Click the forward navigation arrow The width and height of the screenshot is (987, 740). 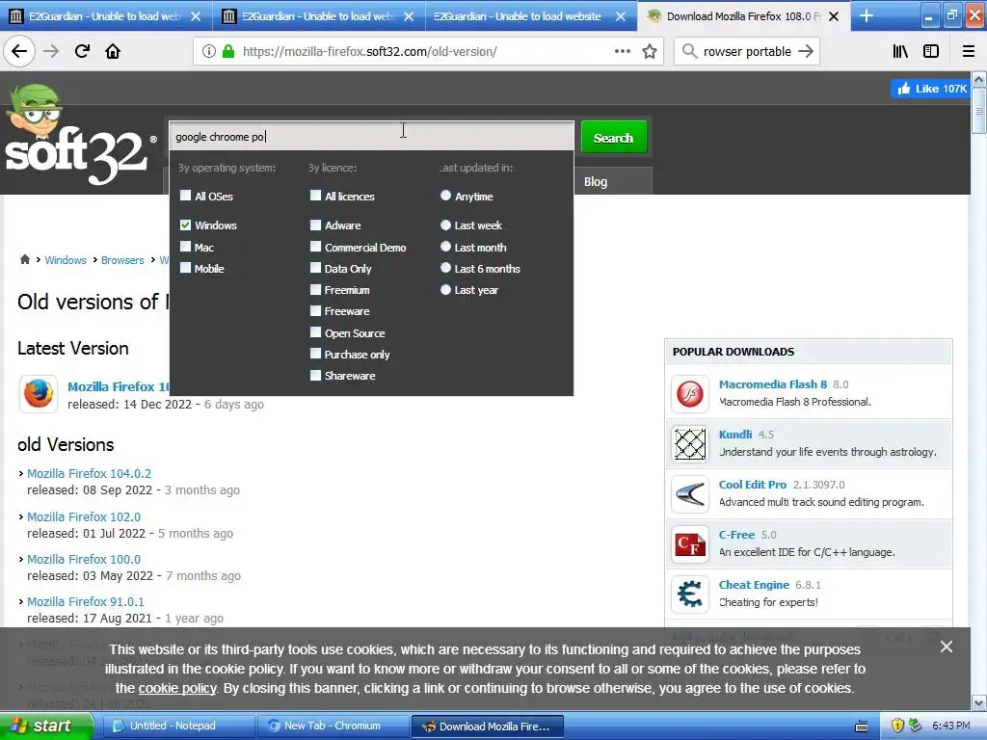click(x=51, y=51)
